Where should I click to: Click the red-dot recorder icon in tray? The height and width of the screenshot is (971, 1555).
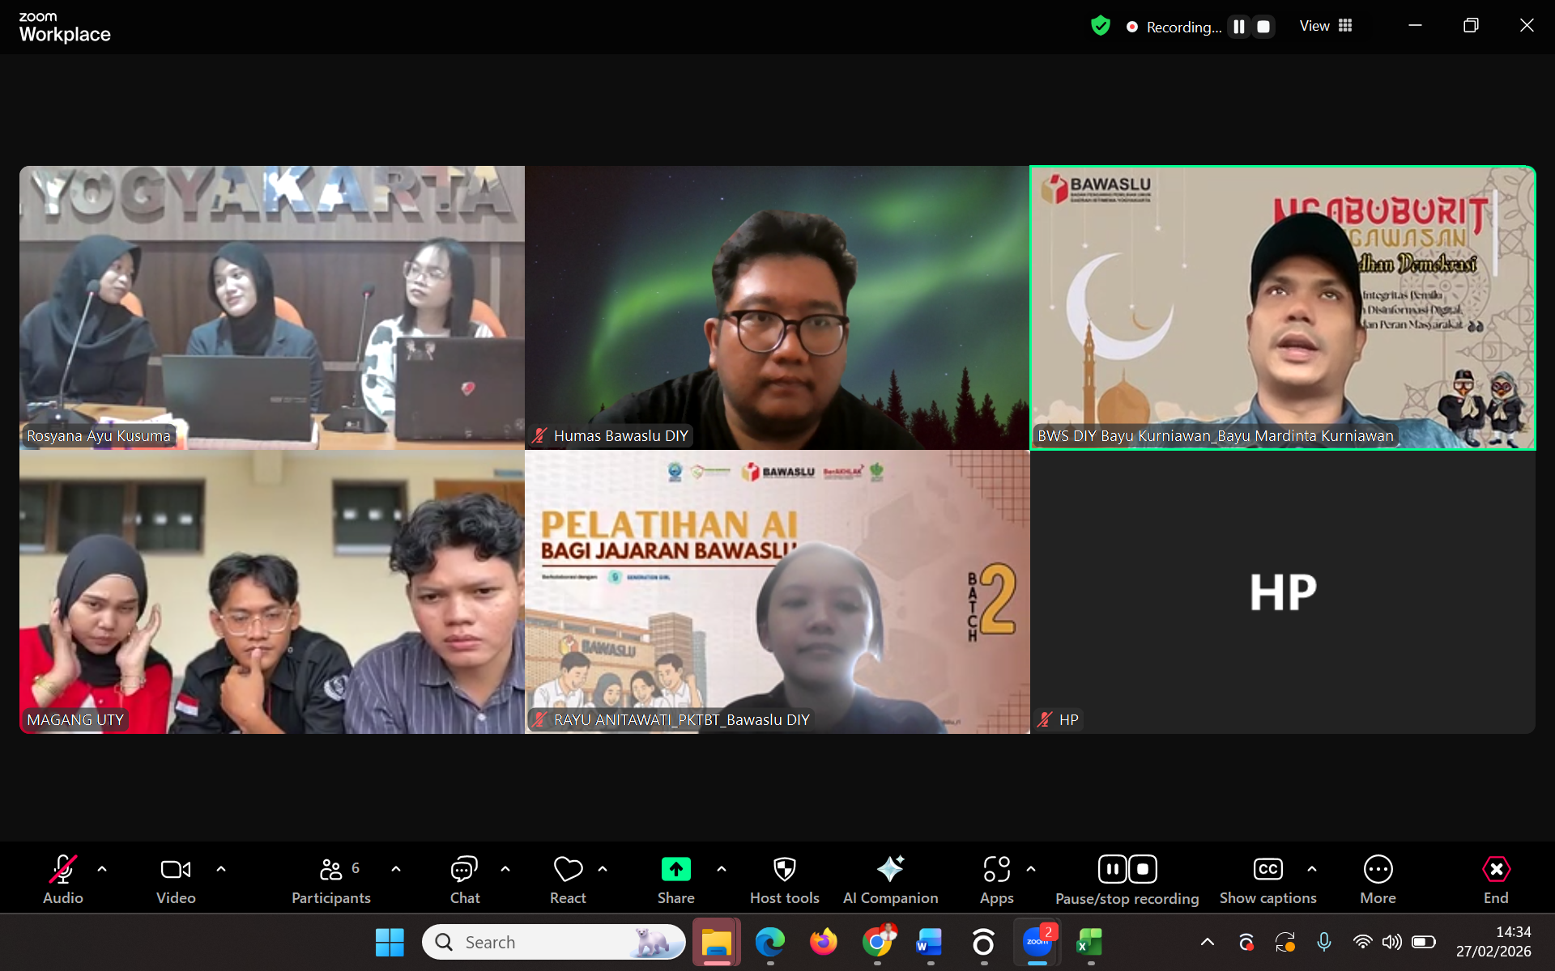coord(1246,942)
